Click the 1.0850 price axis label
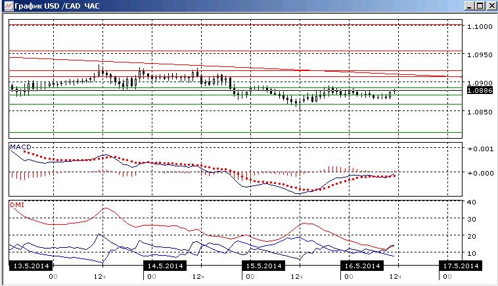The width and height of the screenshot is (498, 286). [480, 112]
